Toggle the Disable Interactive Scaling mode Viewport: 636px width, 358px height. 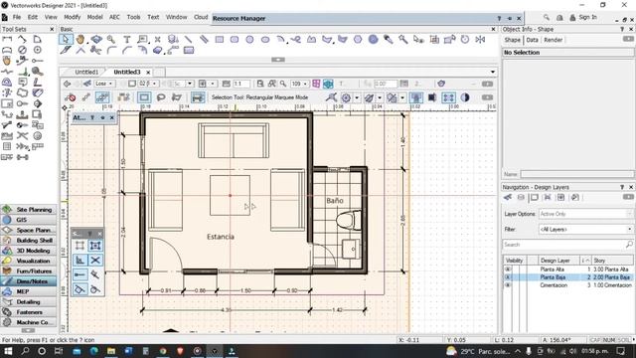click(71, 97)
